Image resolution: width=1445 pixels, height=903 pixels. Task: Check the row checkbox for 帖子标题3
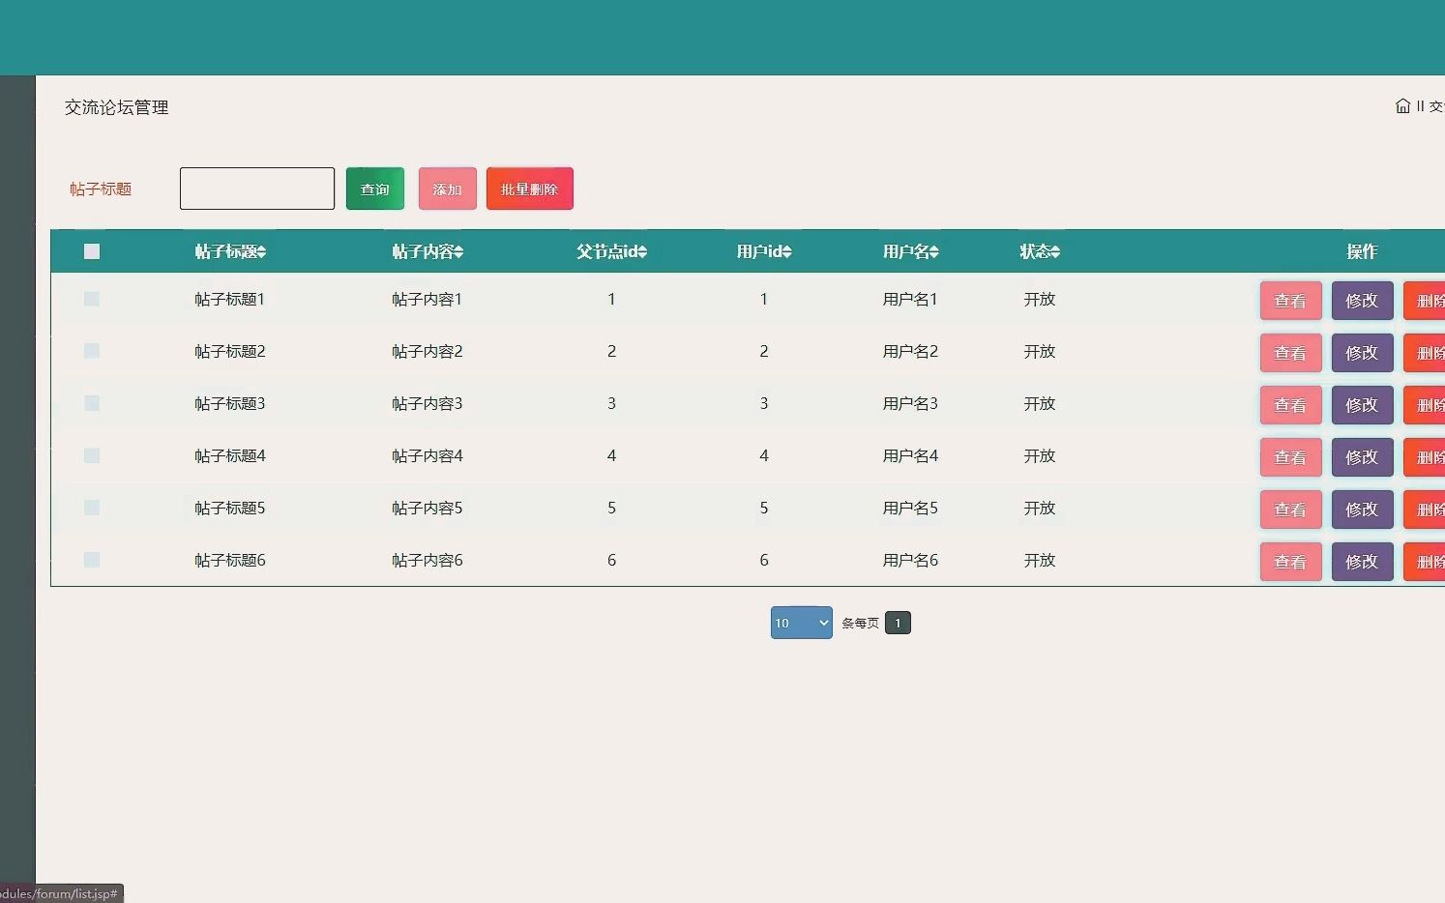[92, 403]
